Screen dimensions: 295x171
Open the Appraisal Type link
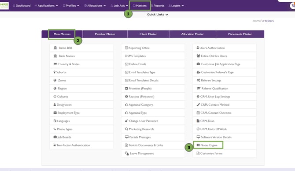pos(153,113)
